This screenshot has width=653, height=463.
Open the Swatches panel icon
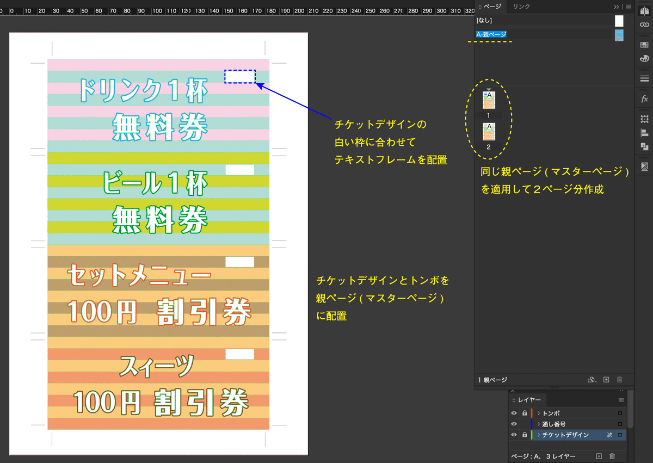click(644, 45)
